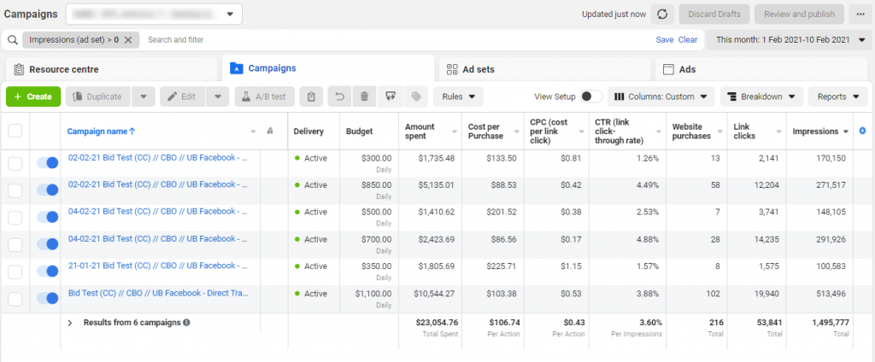Click the delete trash icon
The image size is (875, 362).
click(364, 96)
